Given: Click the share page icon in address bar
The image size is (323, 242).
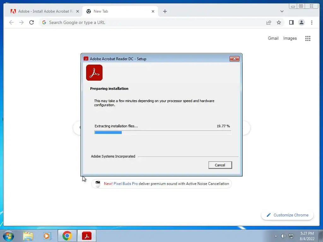Looking at the screenshot, I should (x=269, y=22).
